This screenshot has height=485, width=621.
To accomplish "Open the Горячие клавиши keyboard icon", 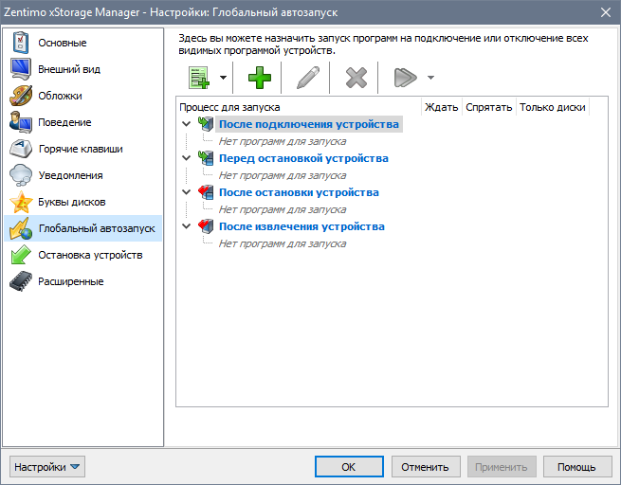I will (21, 149).
